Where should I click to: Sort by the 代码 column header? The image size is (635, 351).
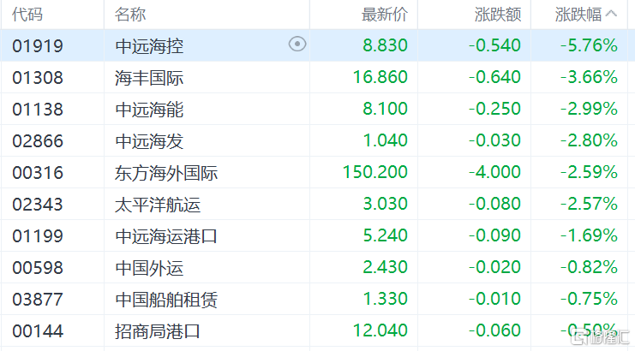pyautogui.click(x=27, y=15)
